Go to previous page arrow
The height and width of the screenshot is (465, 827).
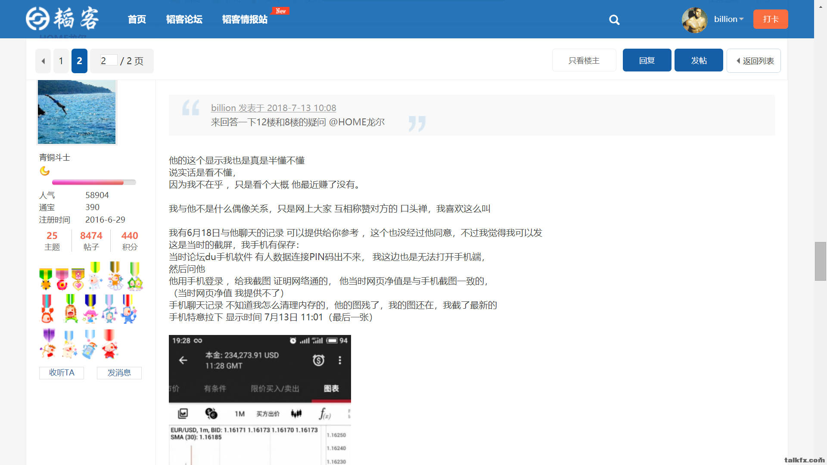[43, 61]
